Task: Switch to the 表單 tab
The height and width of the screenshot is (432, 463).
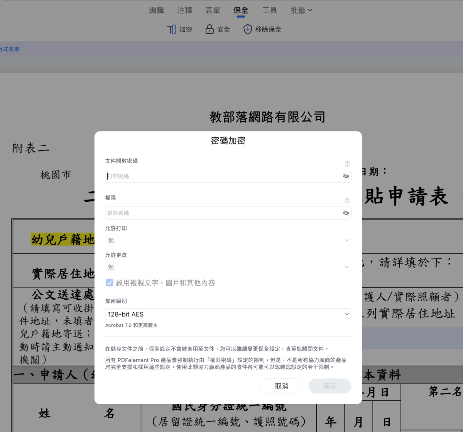Action: point(213,10)
